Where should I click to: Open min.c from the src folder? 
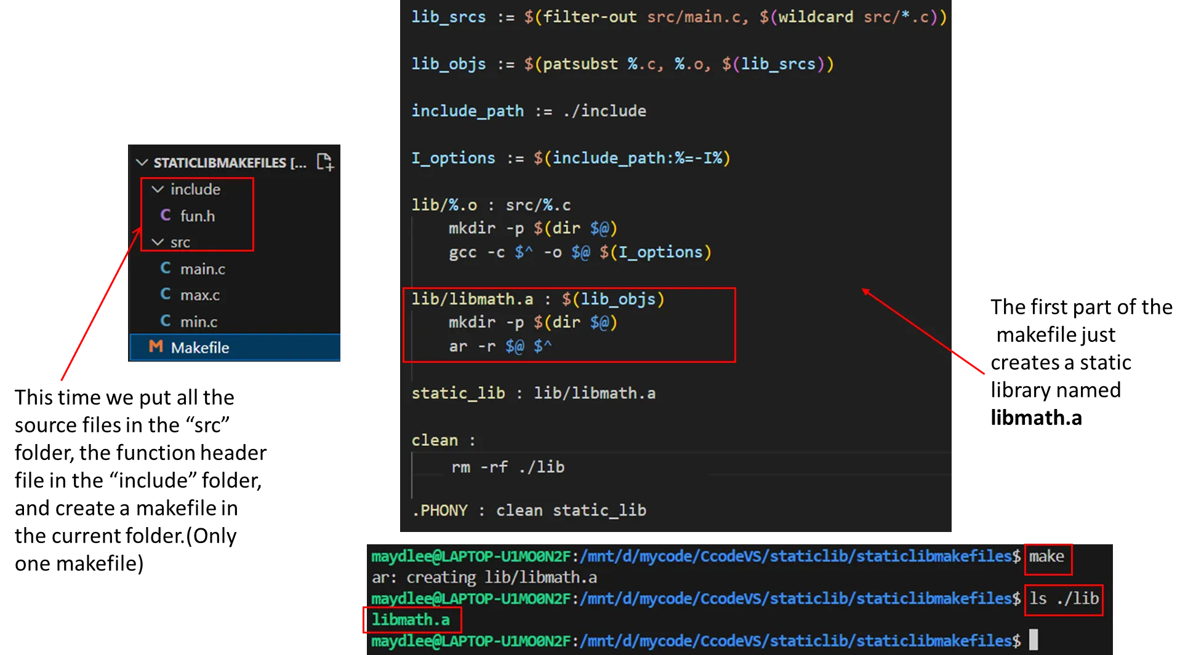pos(199,322)
